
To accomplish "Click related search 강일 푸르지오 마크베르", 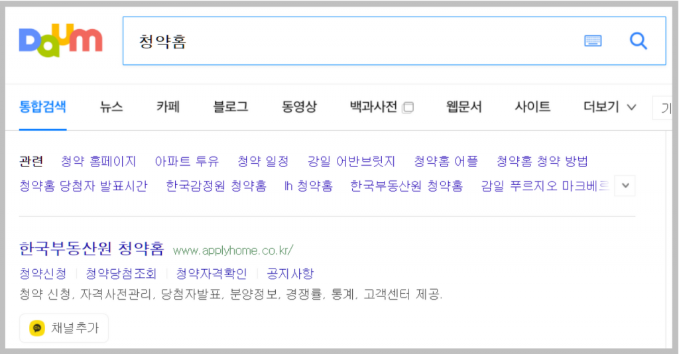I will point(545,186).
